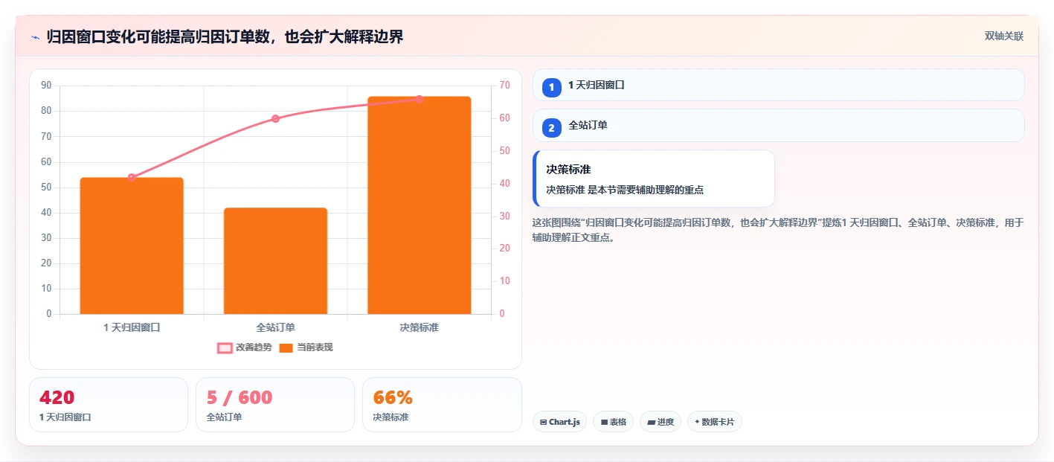
Task: Click the orange bar for 全站订单
Action: click(275, 260)
